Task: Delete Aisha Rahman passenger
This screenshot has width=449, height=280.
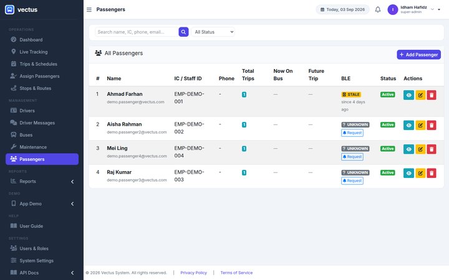Action: pyautogui.click(x=432, y=125)
